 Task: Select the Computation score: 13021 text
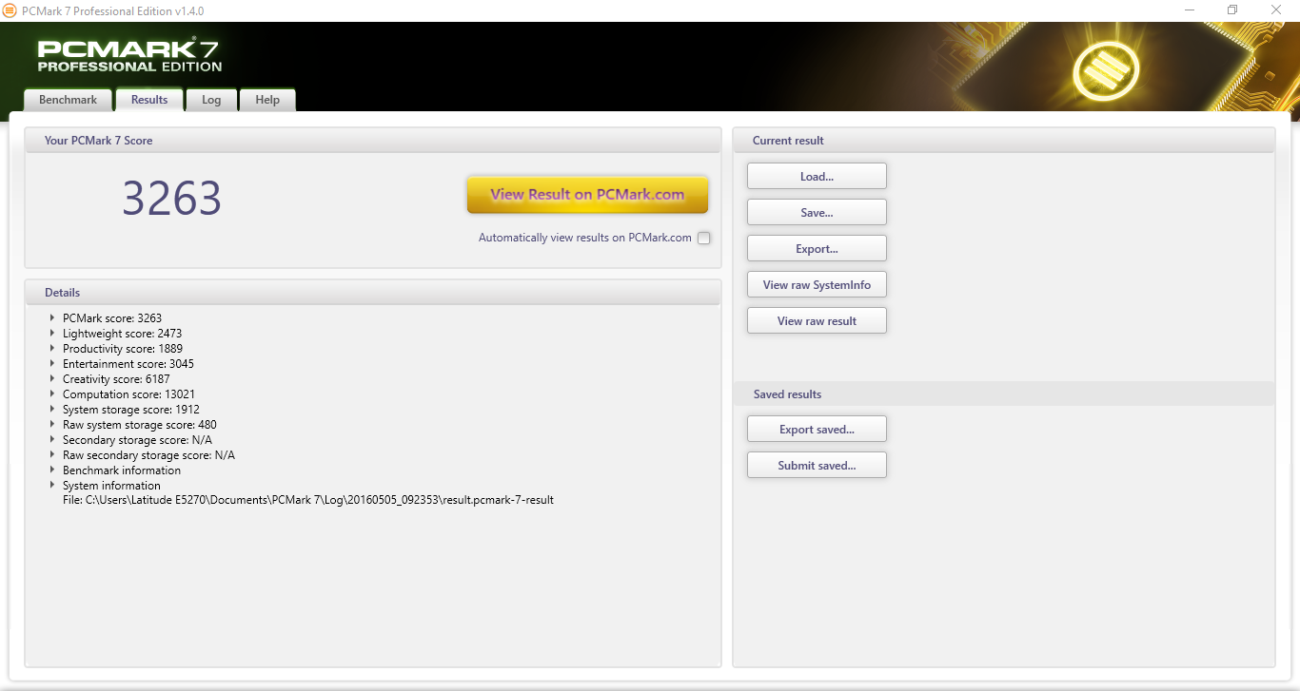click(129, 394)
